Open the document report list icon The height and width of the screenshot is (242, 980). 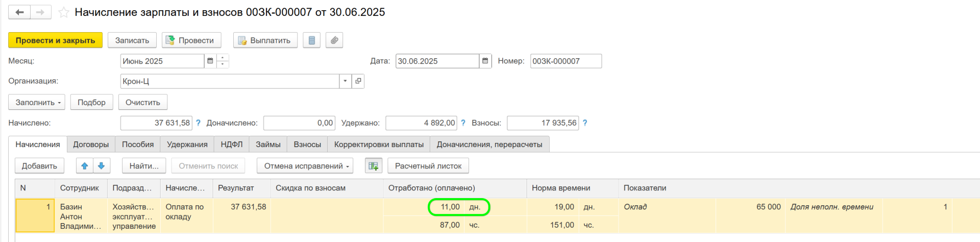(x=311, y=40)
